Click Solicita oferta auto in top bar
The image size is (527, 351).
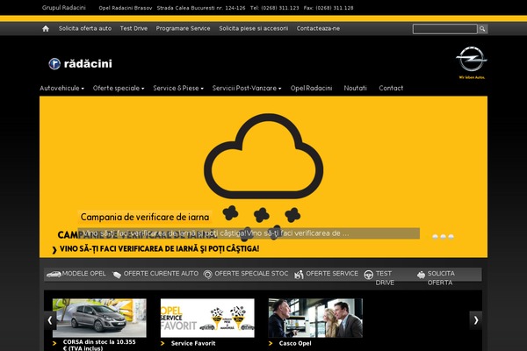point(85,29)
